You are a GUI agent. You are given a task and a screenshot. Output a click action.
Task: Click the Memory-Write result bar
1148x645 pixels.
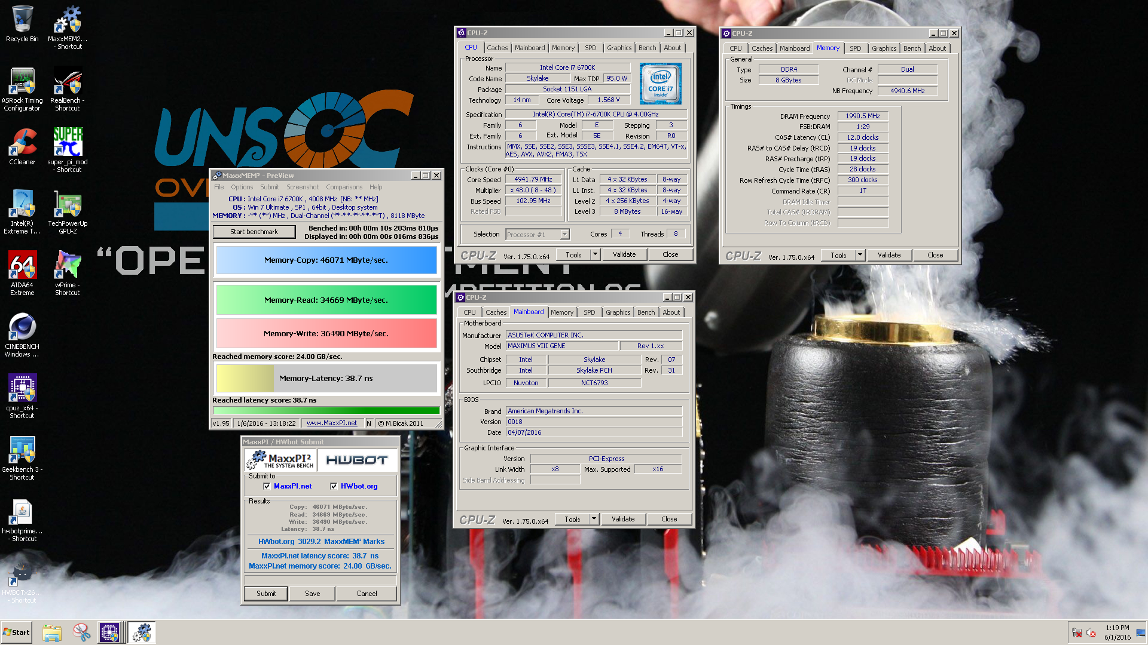[x=326, y=333]
